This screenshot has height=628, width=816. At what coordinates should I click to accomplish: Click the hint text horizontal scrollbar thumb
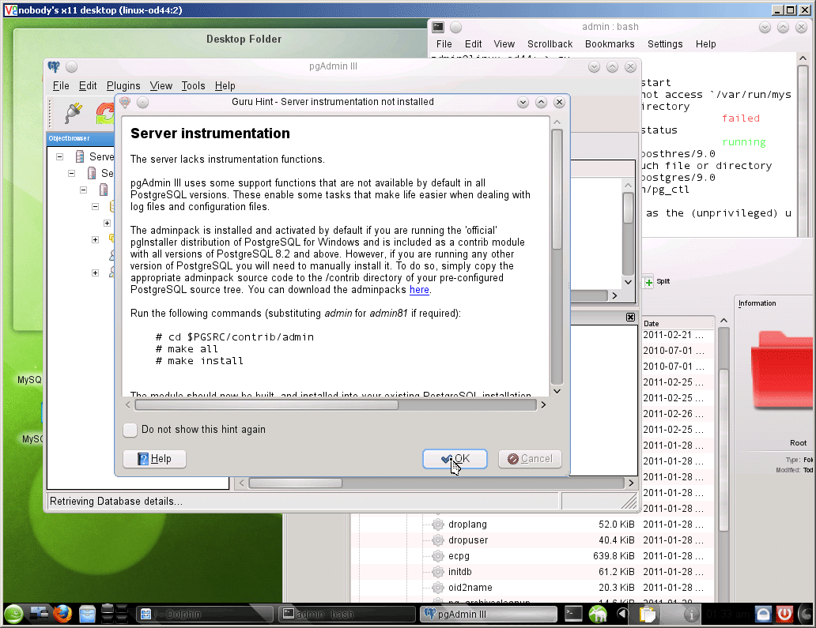(266, 405)
